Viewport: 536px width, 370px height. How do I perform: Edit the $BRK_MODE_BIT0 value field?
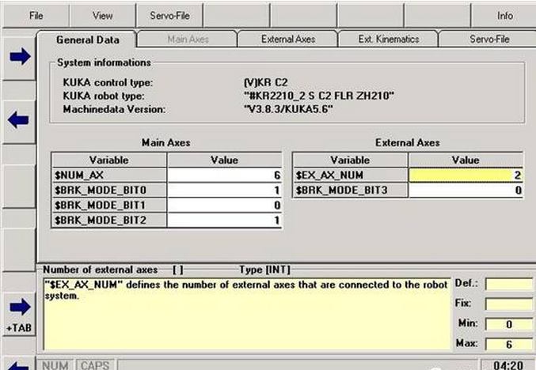pyautogui.click(x=224, y=190)
